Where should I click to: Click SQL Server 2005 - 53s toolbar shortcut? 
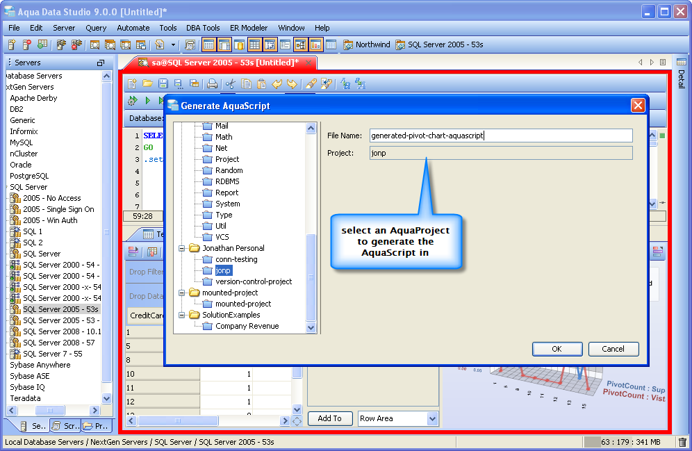(440, 44)
